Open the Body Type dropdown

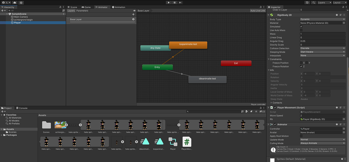(322, 19)
